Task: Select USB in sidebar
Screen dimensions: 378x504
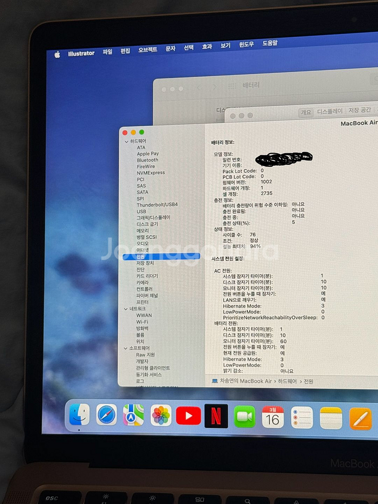Action: (141, 212)
